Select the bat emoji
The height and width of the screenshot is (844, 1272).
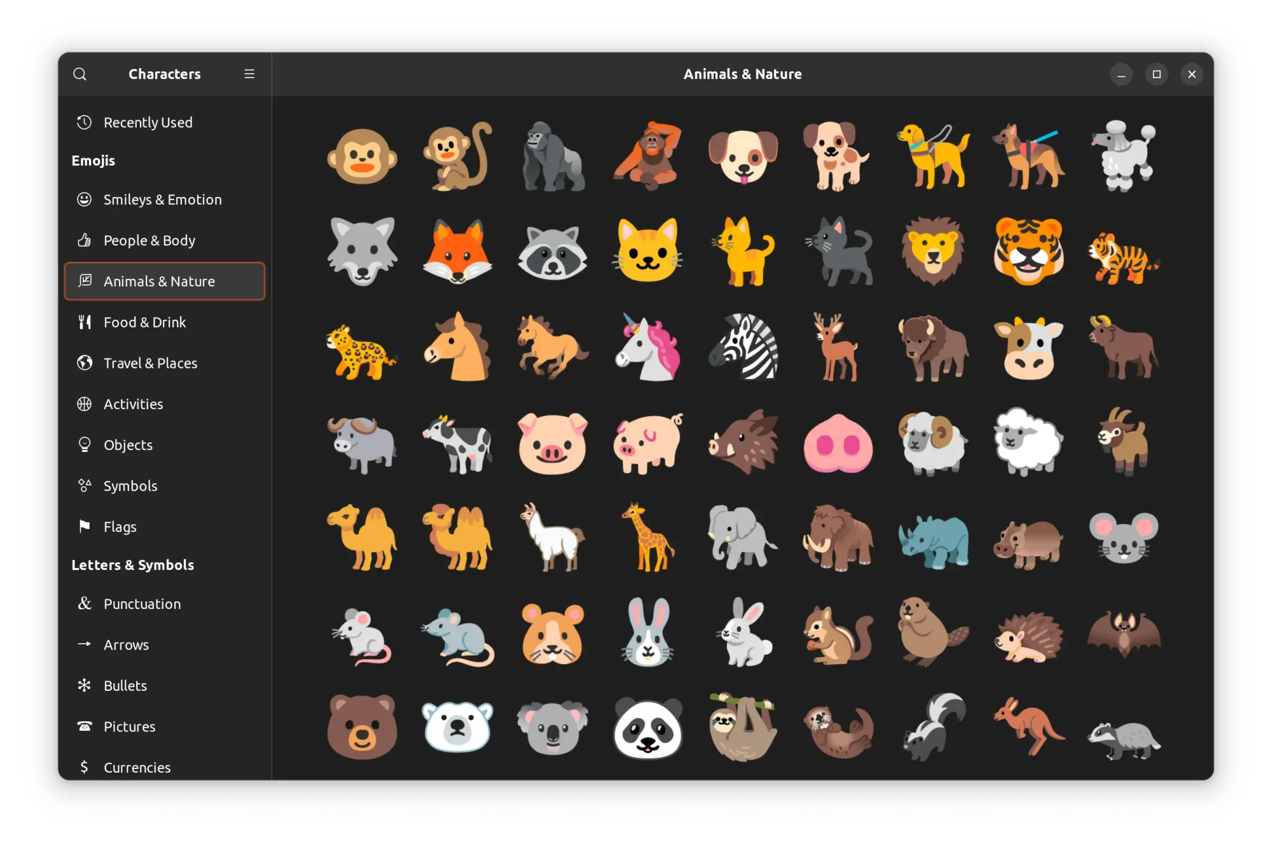[x=1124, y=633]
